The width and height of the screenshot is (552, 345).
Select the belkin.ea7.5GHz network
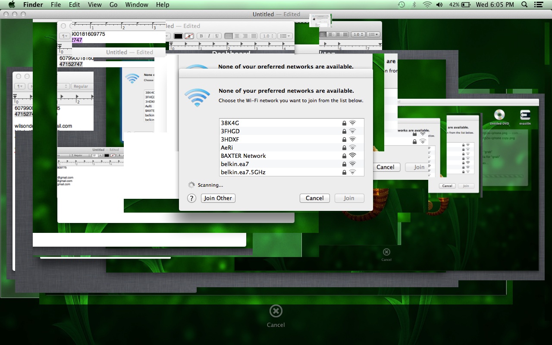(292, 172)
